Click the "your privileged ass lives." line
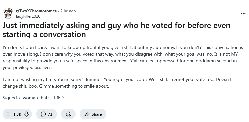This screenshot has width=249, height=122. click(x=27, y=68)
